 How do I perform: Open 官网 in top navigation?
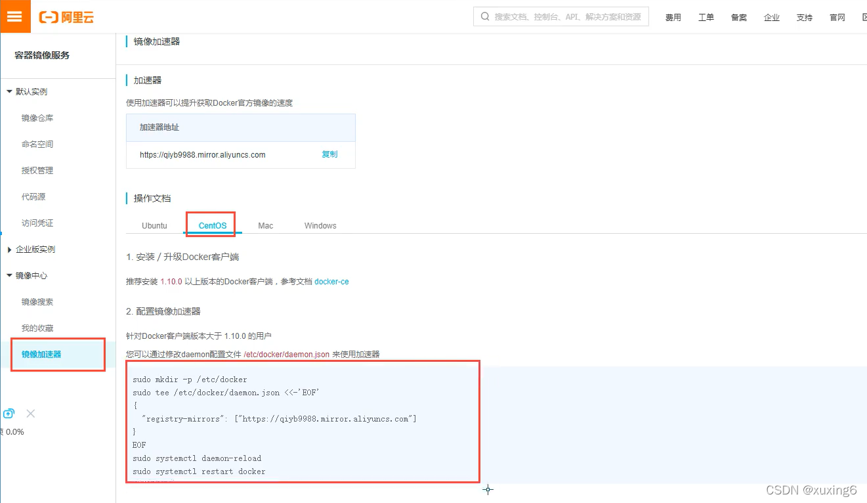click(x=837, y=18)
